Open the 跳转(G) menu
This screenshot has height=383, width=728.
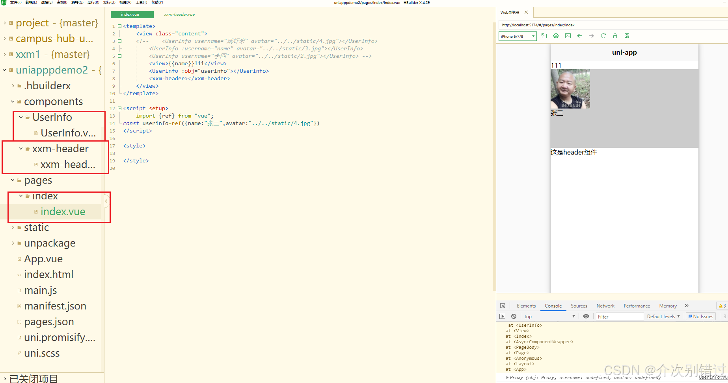point(77,2)
